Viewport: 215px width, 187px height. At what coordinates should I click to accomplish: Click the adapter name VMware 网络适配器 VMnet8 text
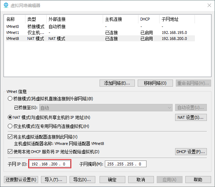click(x=79, y=144)
